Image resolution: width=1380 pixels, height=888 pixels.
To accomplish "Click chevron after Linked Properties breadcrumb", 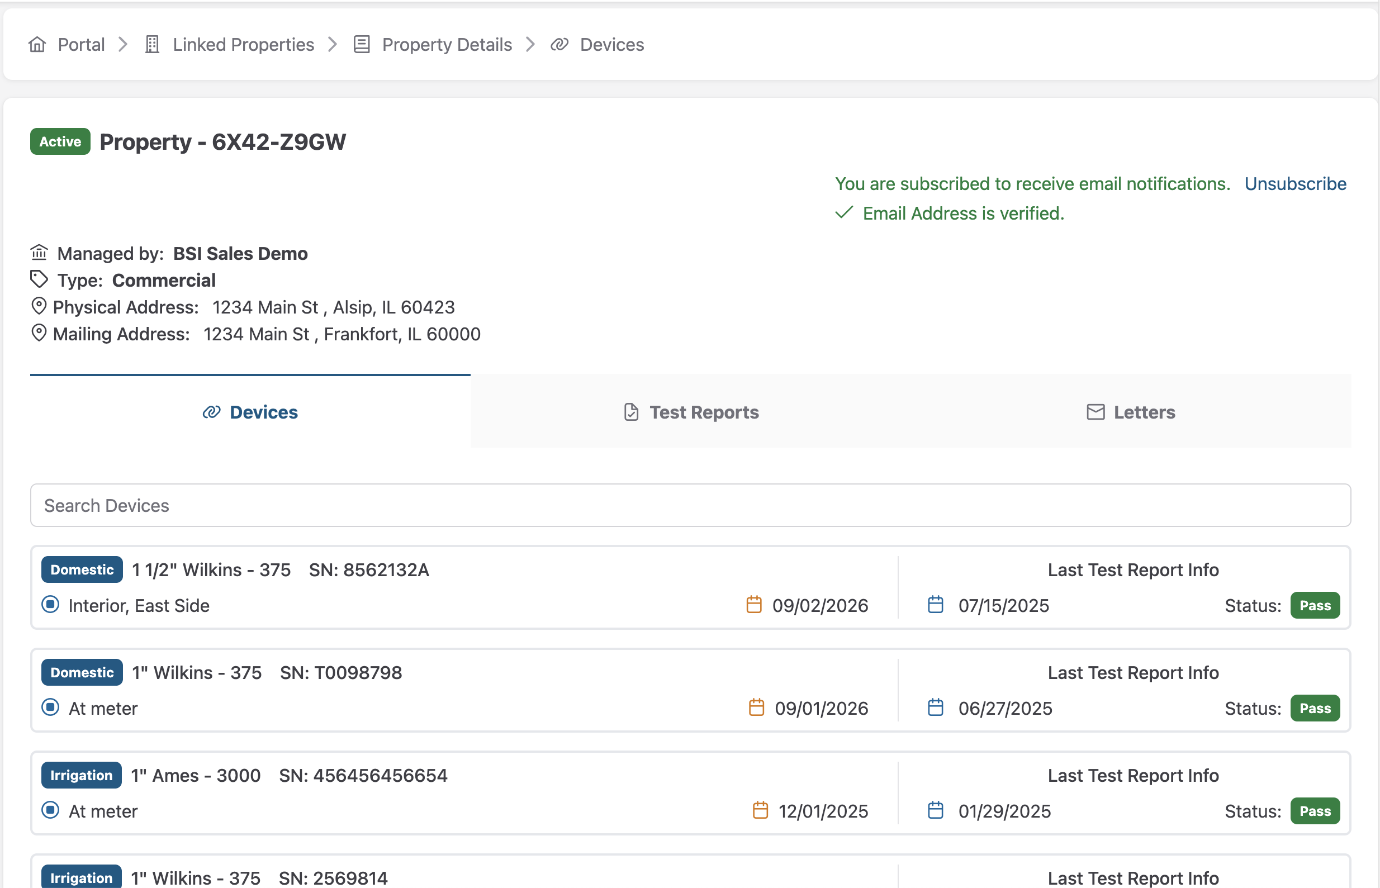I will coord(332,44).
